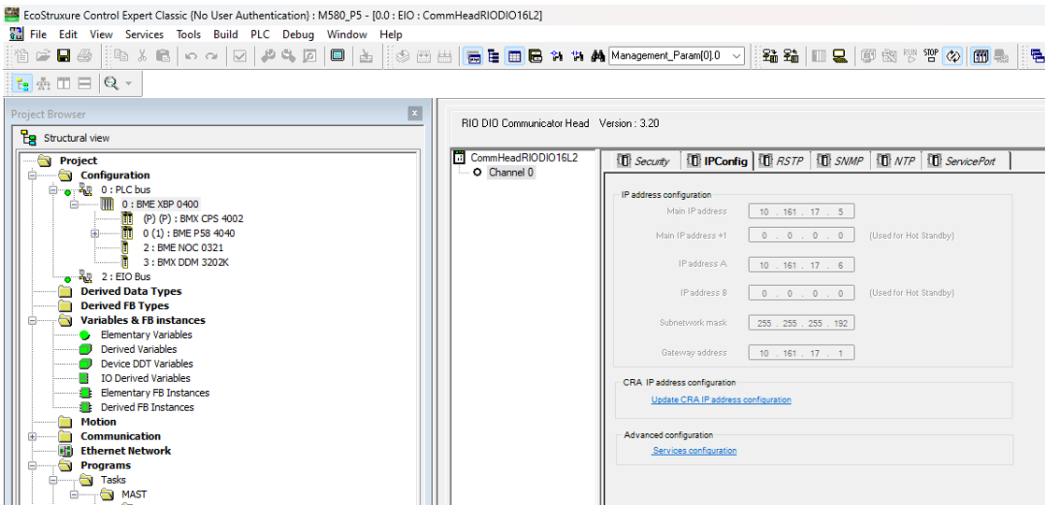The height and width of the screenshot is (505, 1045).
Task: Toggle the data table toolbar icon
Action: point(514,57)
